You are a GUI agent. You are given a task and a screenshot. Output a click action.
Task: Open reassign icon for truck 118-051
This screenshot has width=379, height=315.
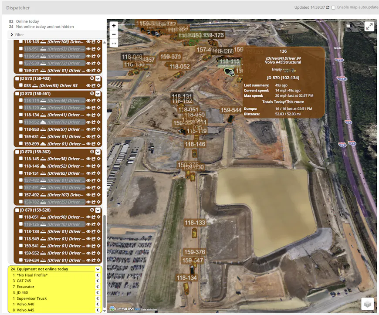coord(94,217)
